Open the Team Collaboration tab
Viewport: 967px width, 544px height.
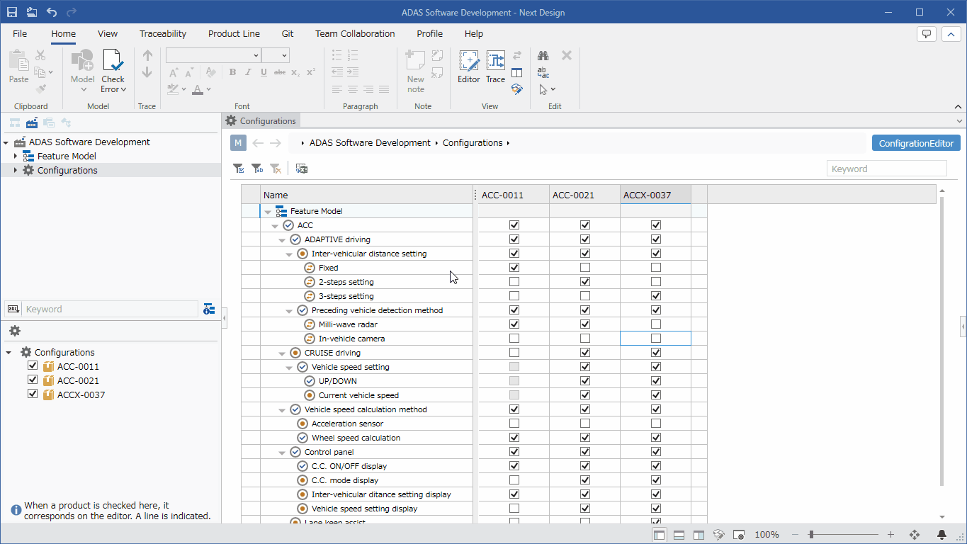(355, 33)
